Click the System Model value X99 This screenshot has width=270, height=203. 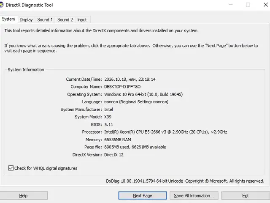click(108, 117)
